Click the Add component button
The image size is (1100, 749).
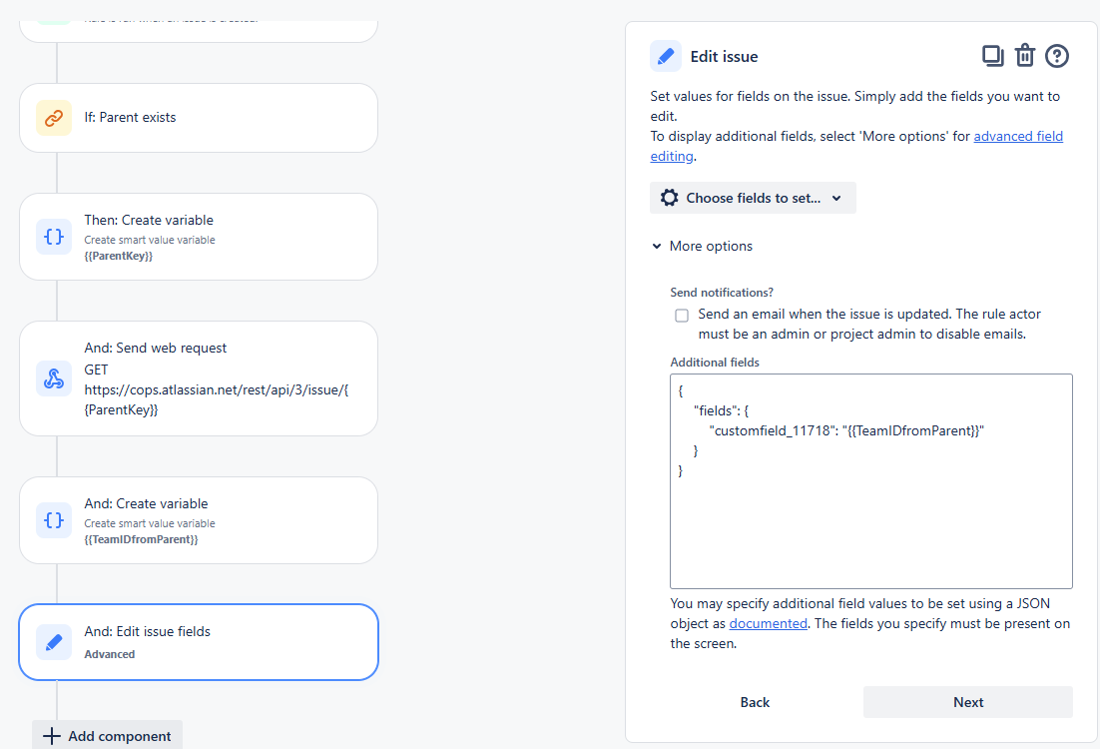[108, 736]
